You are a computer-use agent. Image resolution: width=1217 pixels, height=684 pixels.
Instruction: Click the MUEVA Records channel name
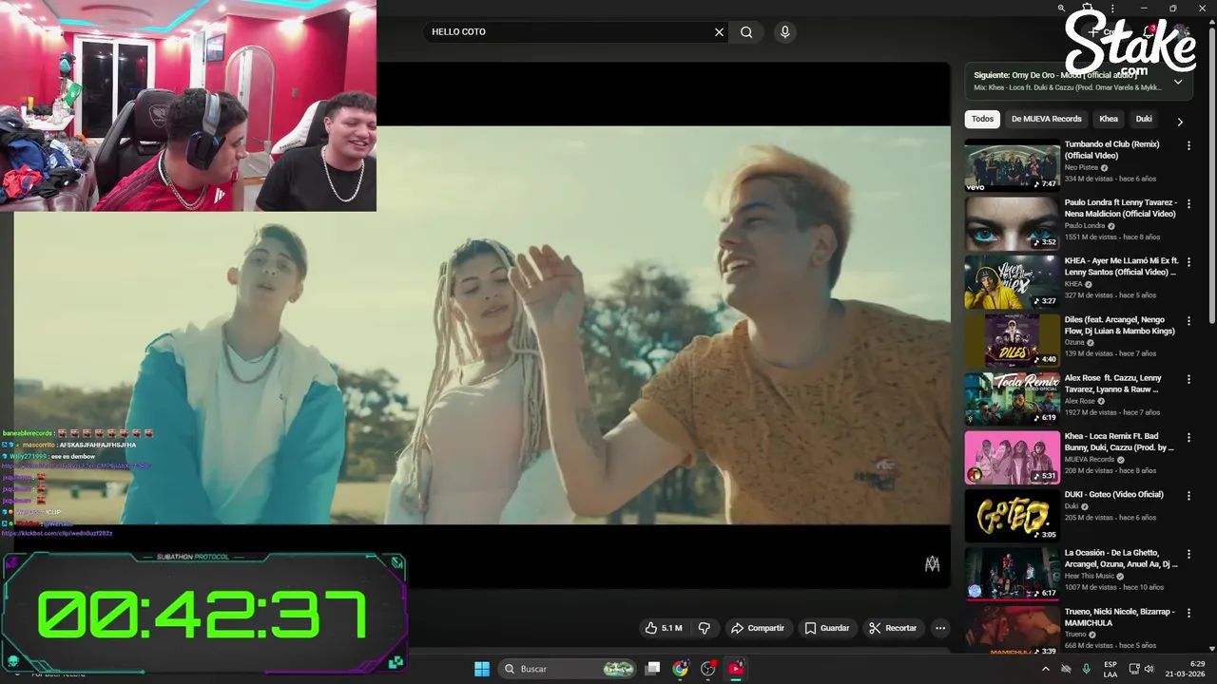[1090, 459]
